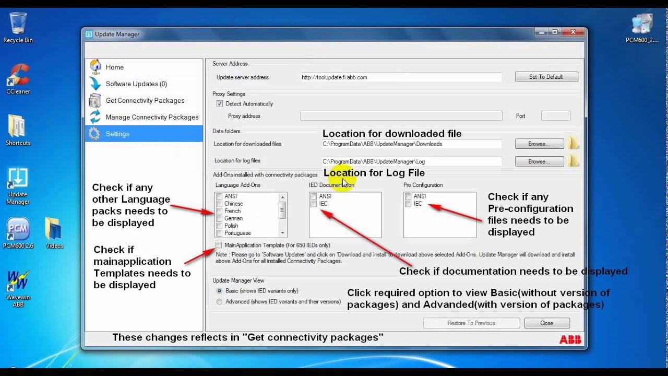
Task: Check ANSI under IED Documentation
Action: 314,196
